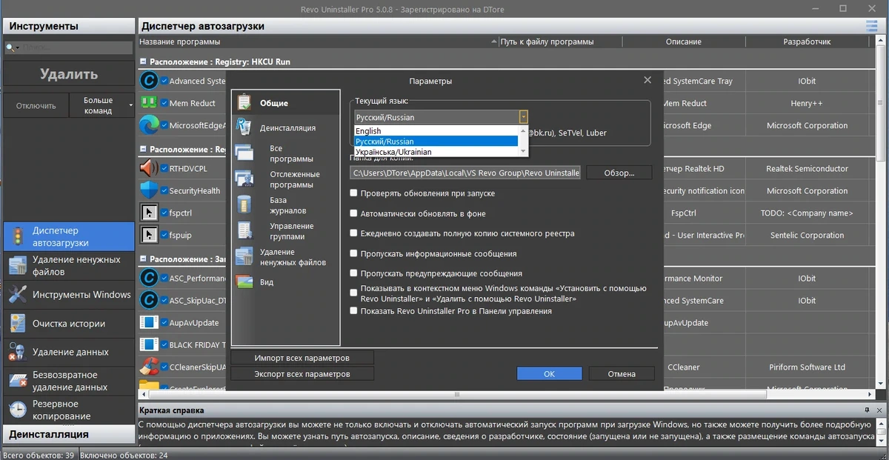Click the RTHDVCPL speaker icon

(149, 168)
